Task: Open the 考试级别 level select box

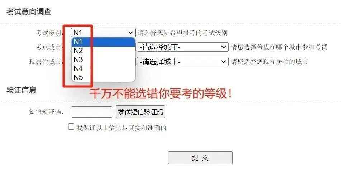Action: coord(103,33)
